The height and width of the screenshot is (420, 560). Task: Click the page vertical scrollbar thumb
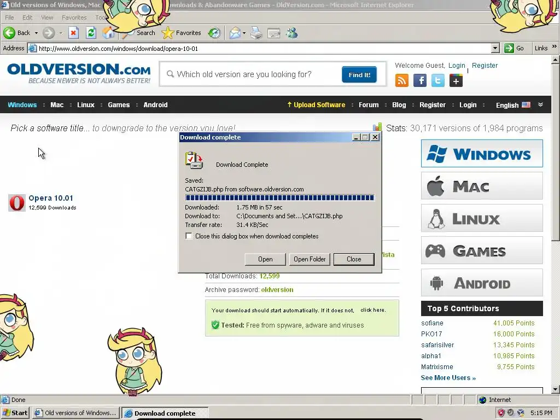(x=555, y=153)
